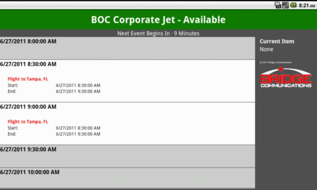Tap the BOC Corporate Jet - Available header
This screenshot has width=317, height=190.
(158, 19)
